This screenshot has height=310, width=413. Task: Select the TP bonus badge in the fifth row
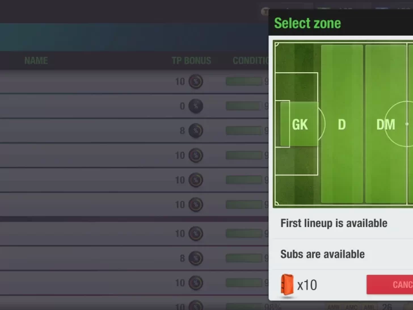[196, 180]
